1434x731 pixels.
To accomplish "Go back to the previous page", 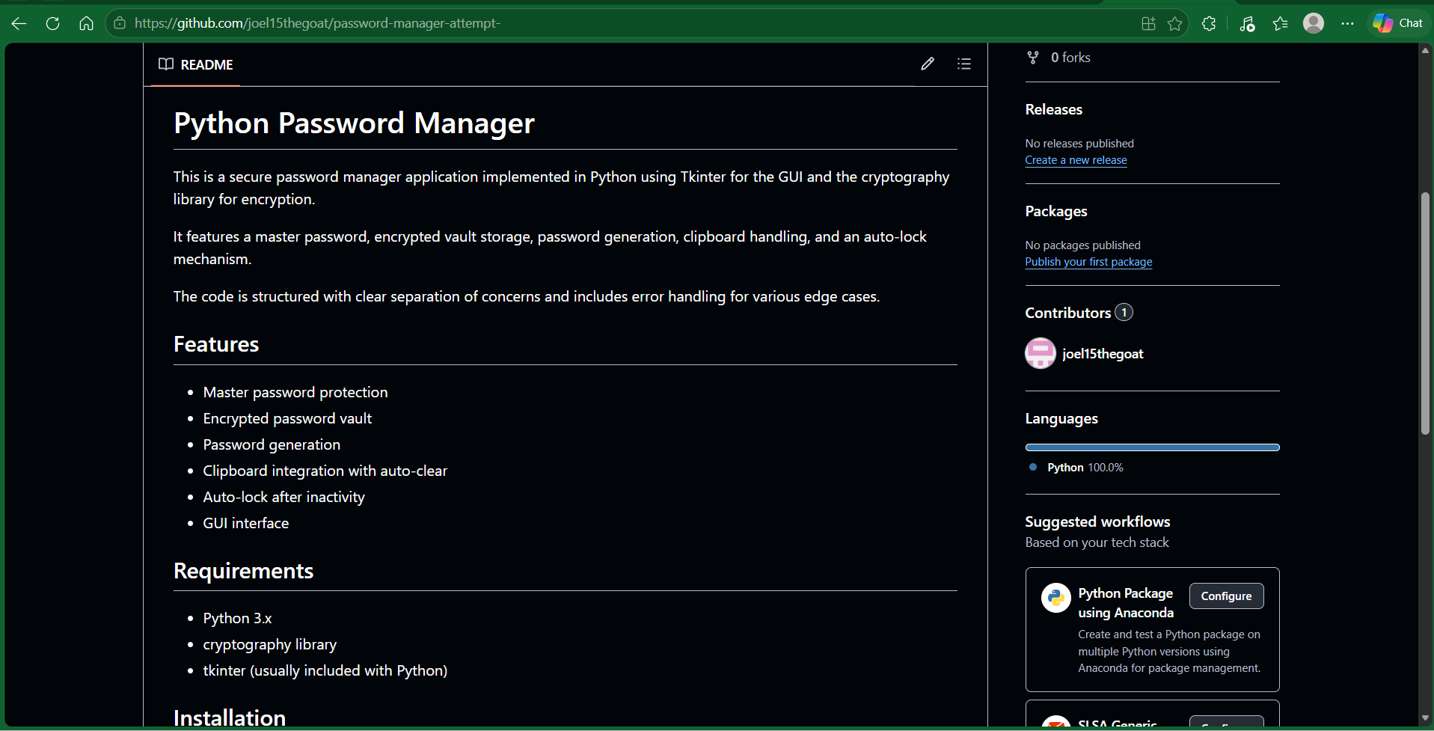I will point(19,23).
